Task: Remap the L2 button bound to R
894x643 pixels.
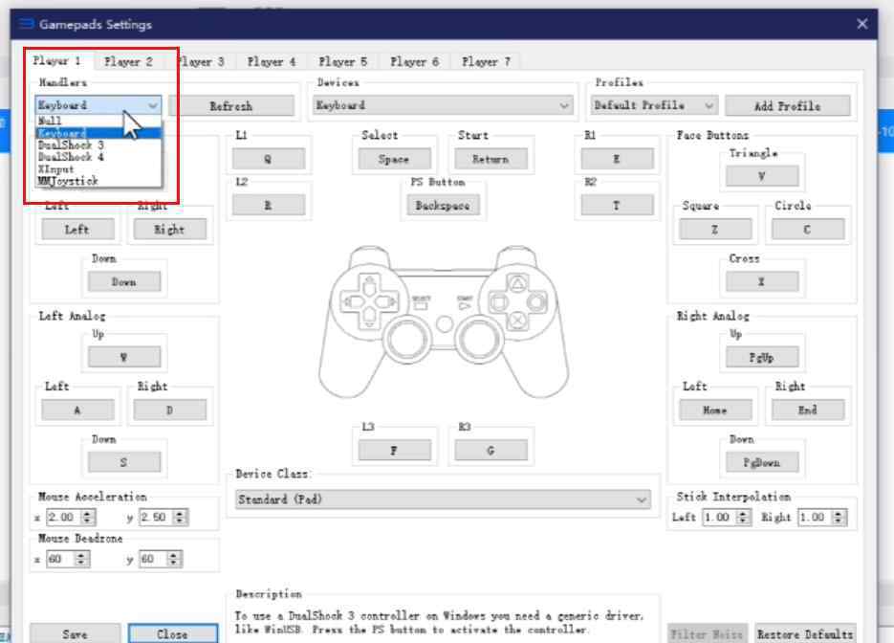Action: coord(269,206)
